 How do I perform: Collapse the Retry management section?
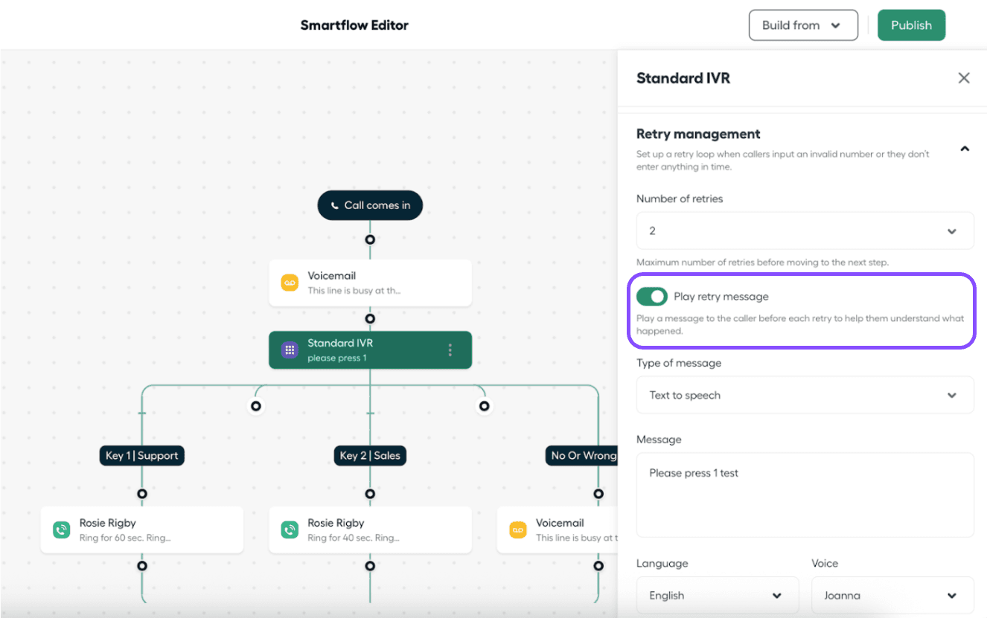964,149
